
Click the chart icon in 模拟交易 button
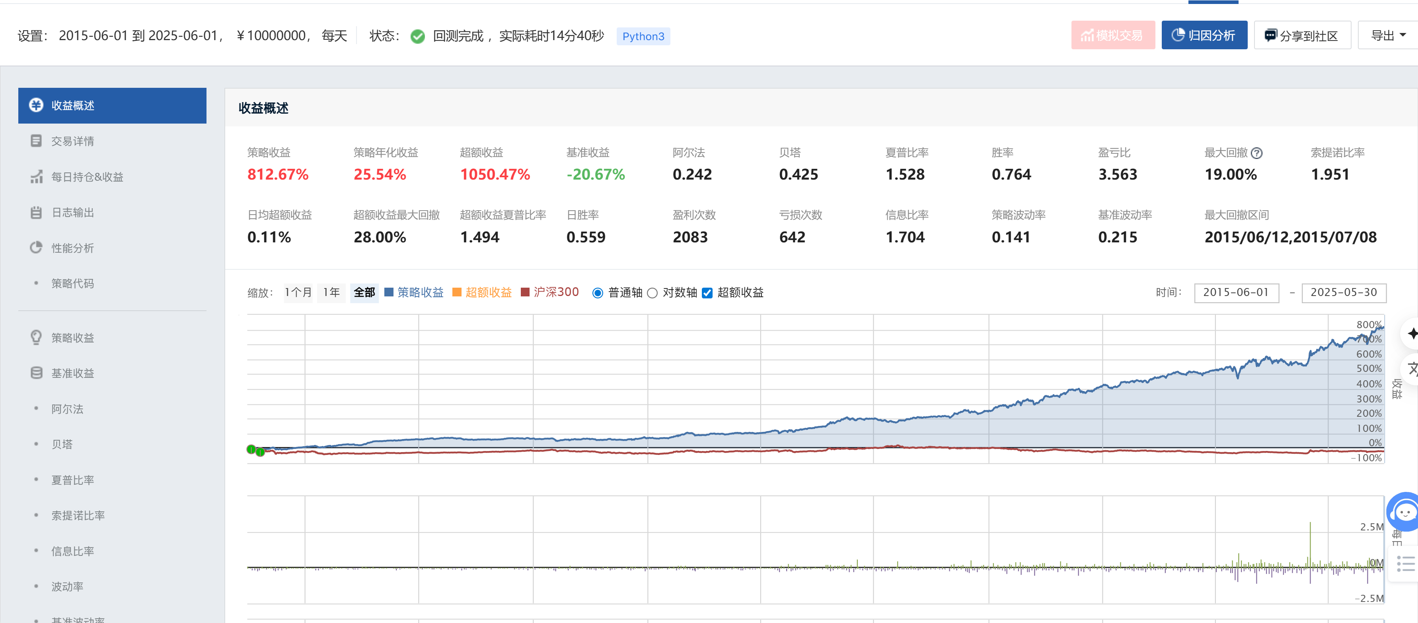click(x=1087, y=36)
